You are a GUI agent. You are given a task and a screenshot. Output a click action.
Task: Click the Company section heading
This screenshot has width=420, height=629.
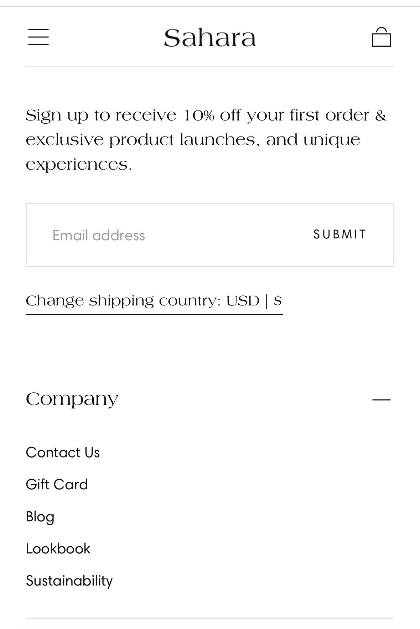point(72,399)
